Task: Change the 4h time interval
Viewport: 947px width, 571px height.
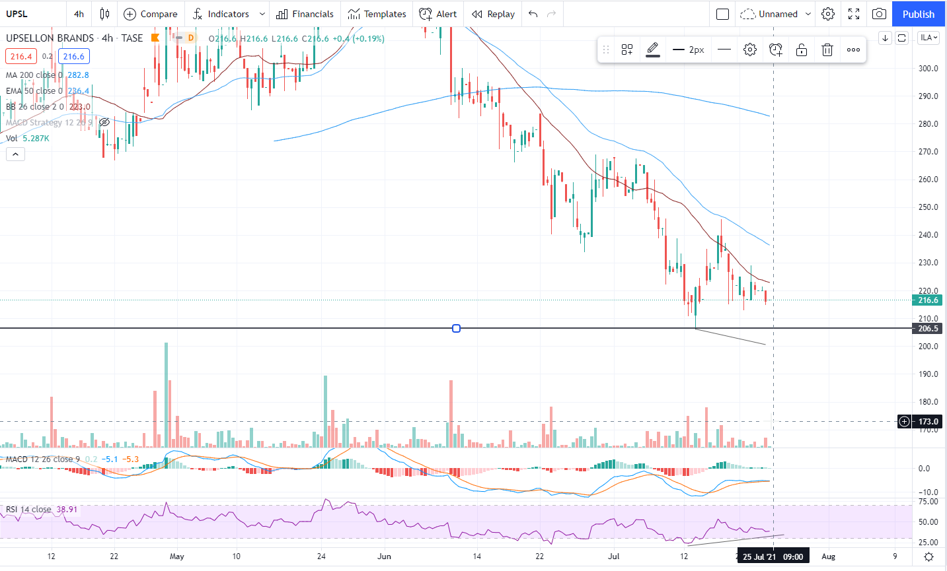Action: pyautogui.click(x=79, y=14)
